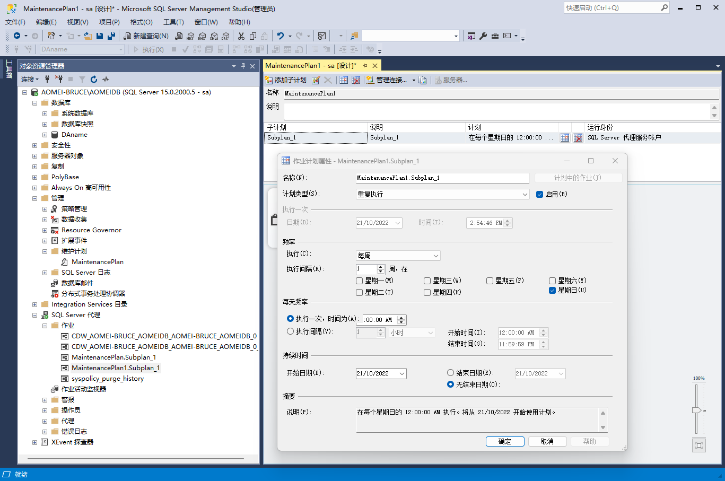
Task: Select job MaintenancePlan.Subplan_1 in tree
Action: (x=113, y=357)
